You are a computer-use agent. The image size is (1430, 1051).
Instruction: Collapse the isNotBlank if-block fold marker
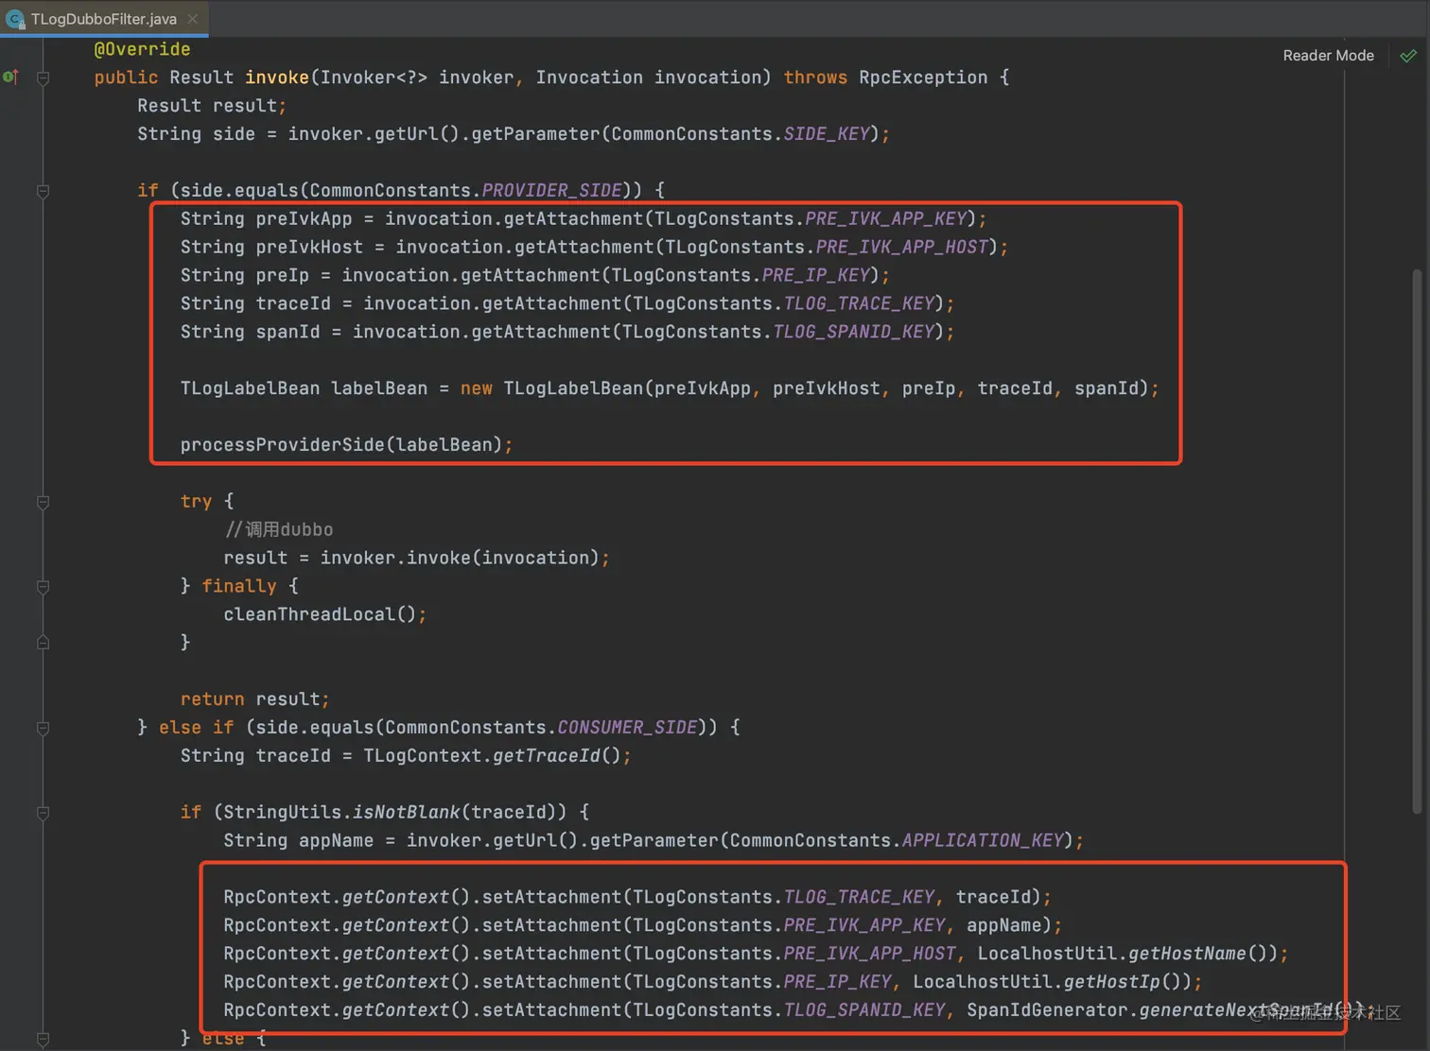point(43,813)
